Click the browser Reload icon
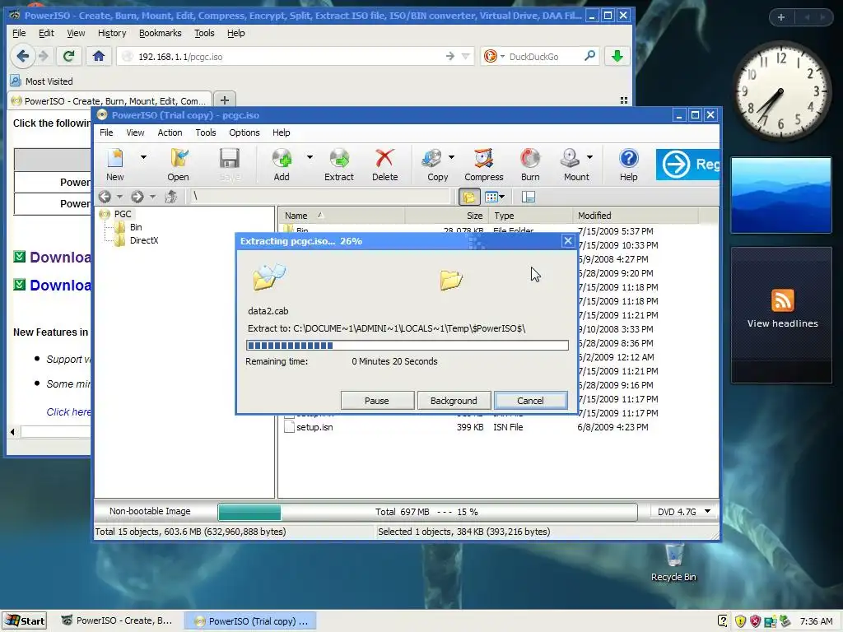Image resolution: width=843 pixels, height=632 pixels. [68, 56]
